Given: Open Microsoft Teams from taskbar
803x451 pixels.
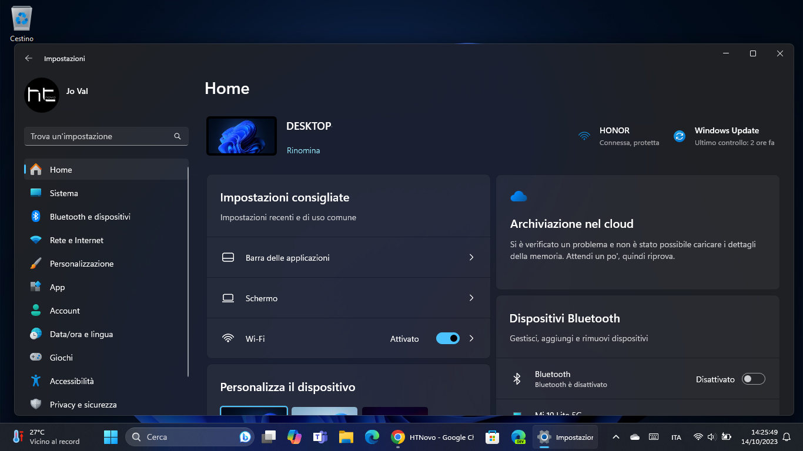Looking at the screenshot, I should click(x=320, y=437).
